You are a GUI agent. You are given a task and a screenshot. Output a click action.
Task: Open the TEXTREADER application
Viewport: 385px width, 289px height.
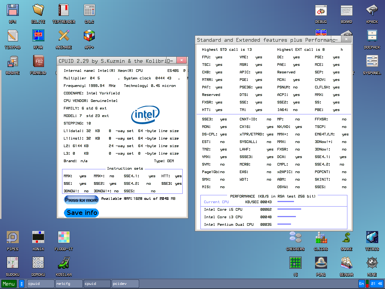coord(64,10)
